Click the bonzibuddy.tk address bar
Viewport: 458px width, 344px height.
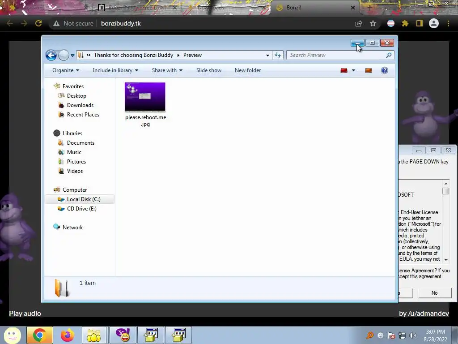tap(121, 23)
